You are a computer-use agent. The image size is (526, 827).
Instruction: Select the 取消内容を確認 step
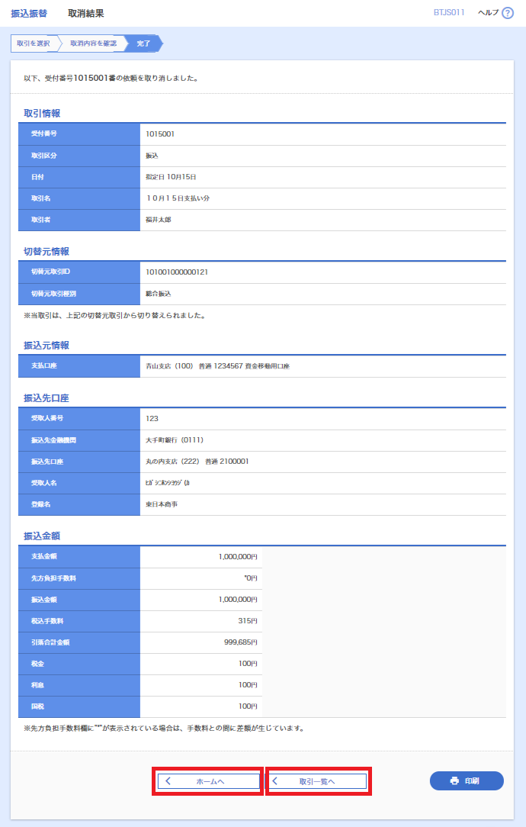(93, 43)
